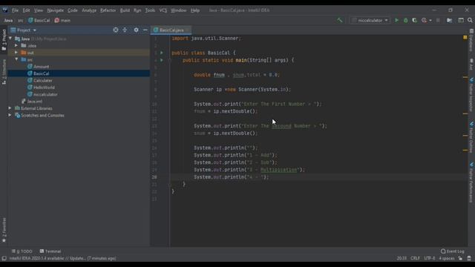
Task: Expand the out folder node
Action: point(16,53)
